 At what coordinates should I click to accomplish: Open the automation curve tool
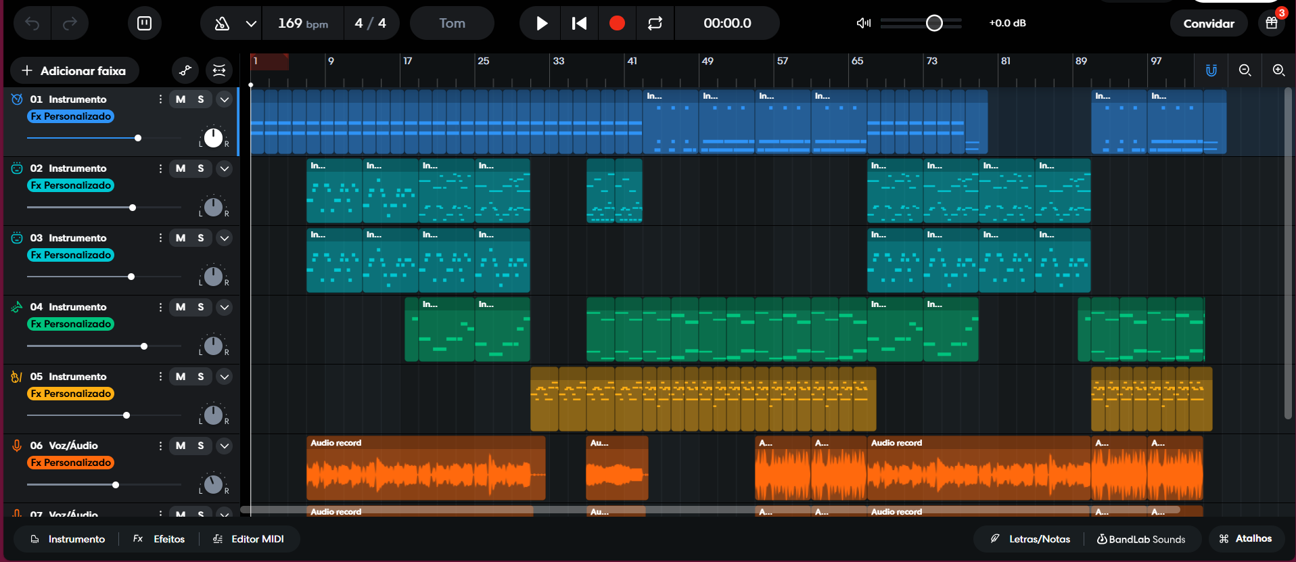tap(185, 70)
